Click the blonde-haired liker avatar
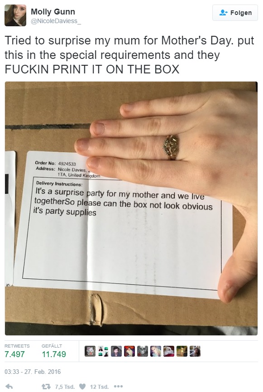263x392 pixels. coord(156,351)
